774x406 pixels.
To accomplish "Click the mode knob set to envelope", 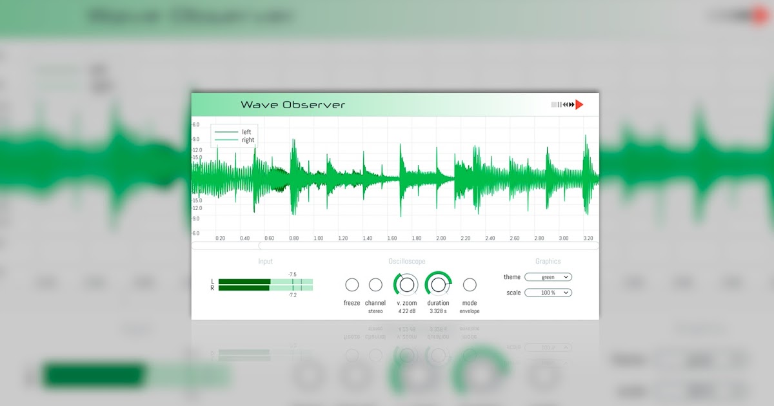I will tap(470, 284).
